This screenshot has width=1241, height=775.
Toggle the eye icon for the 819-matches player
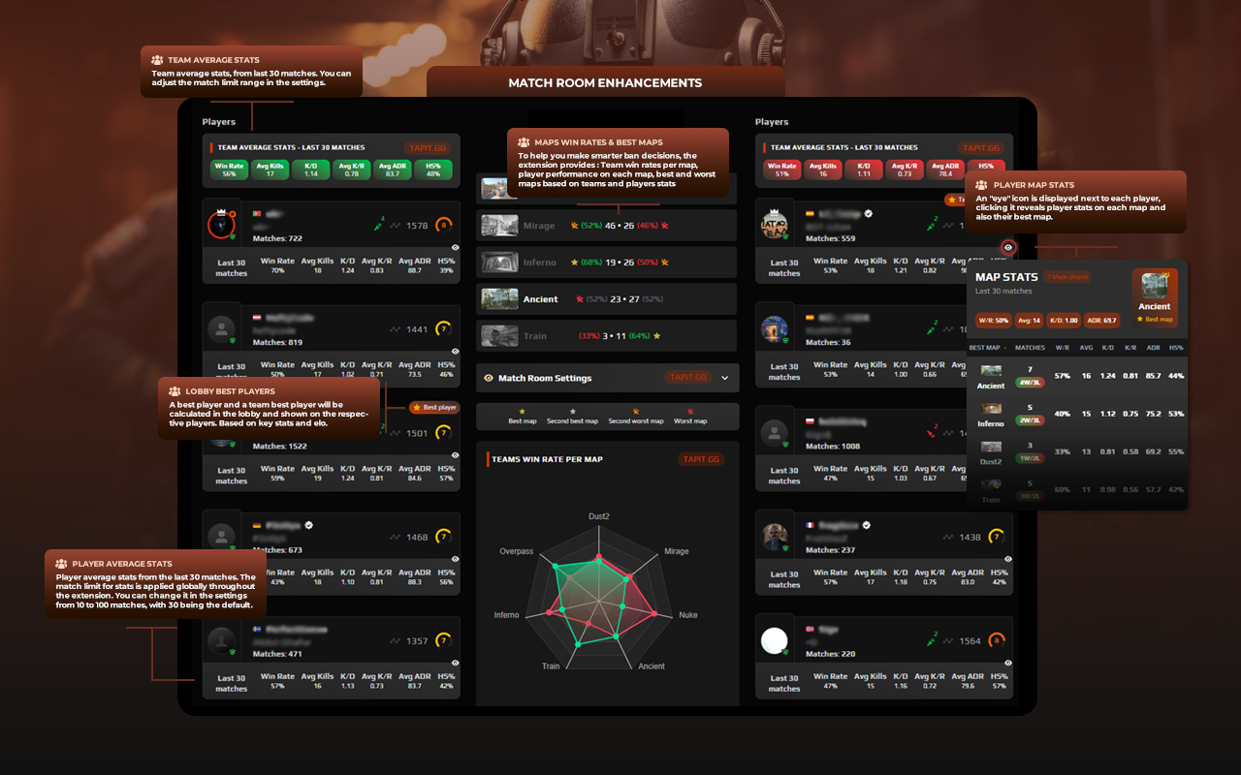pyautogui.click(x=455, y=352)
